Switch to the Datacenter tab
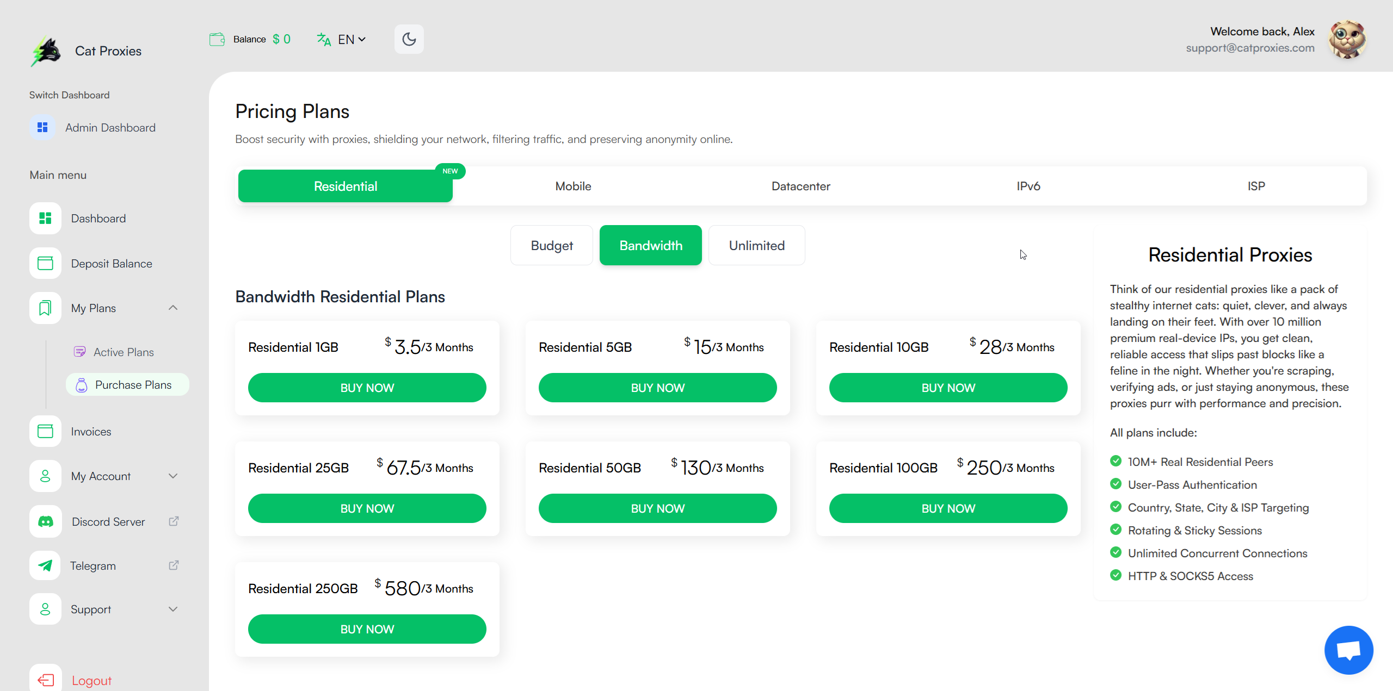1393x691 pixels. tap(800, 186)
